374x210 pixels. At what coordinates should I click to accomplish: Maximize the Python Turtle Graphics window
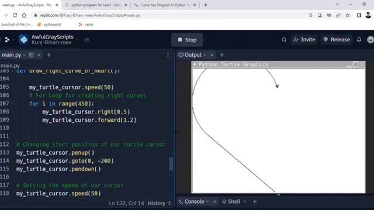355,65
